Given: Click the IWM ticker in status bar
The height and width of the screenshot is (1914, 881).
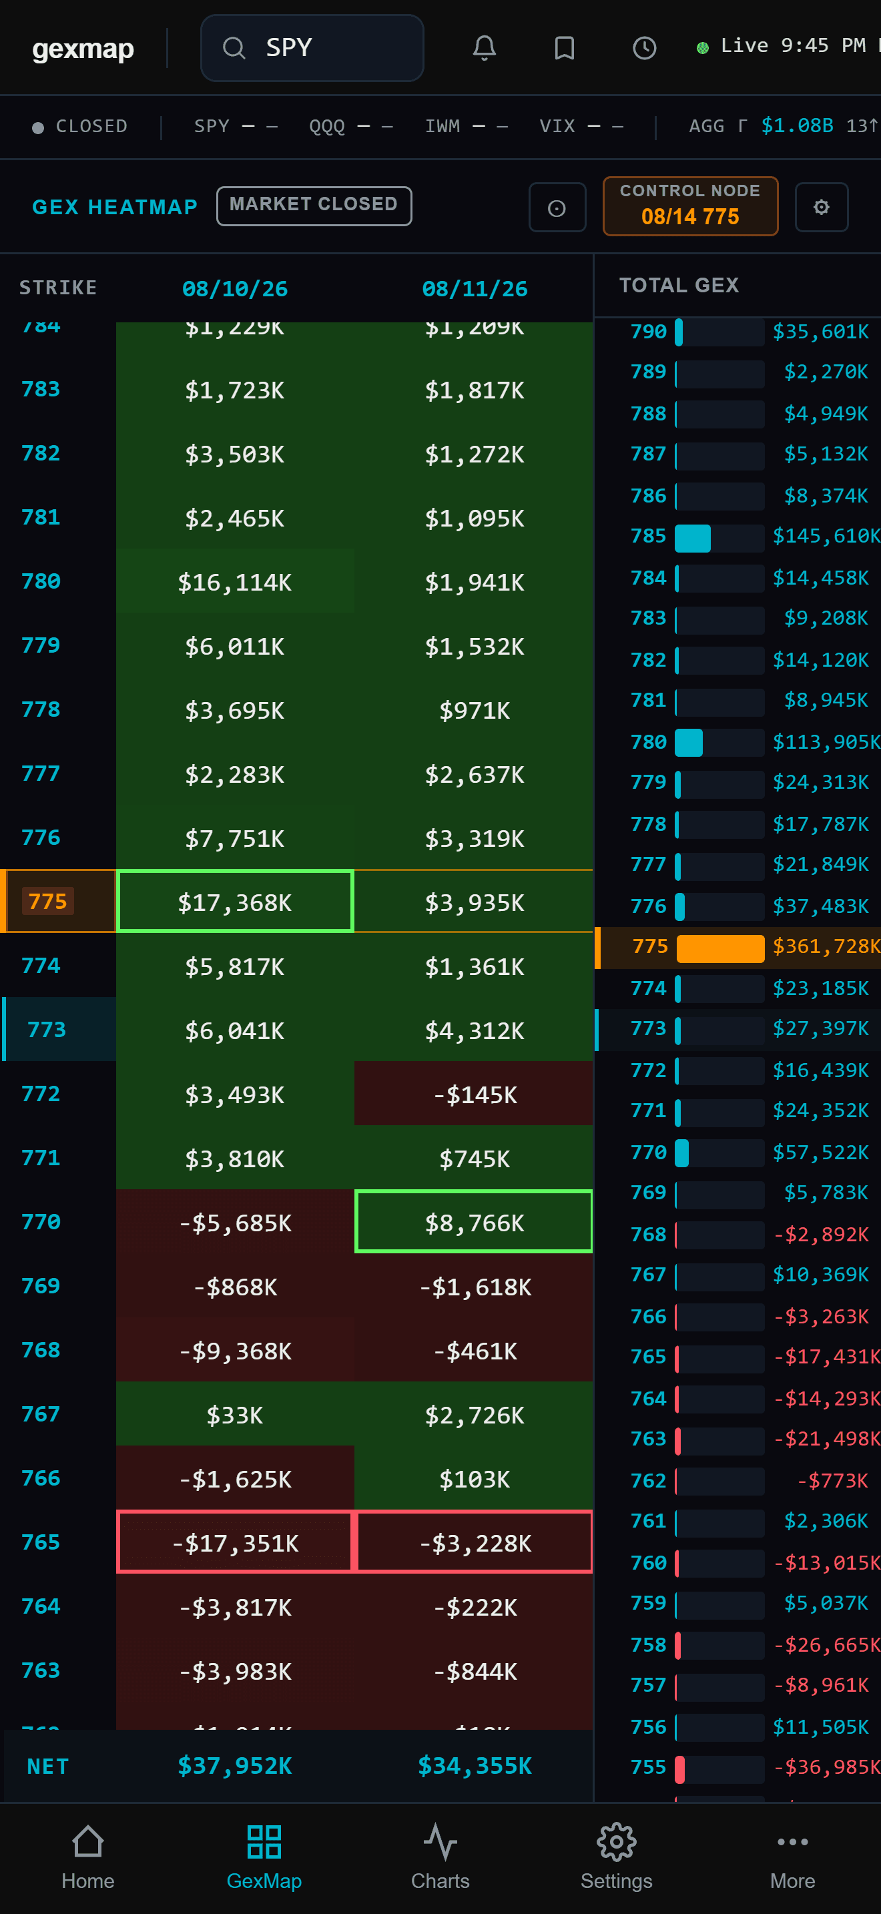Looking at the screenshot, I should point(467,126).
